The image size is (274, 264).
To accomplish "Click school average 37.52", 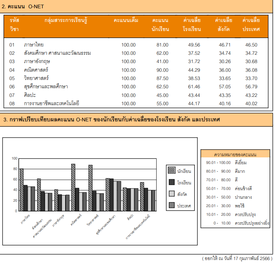I will pyautogui.click(x=194, y=53).
